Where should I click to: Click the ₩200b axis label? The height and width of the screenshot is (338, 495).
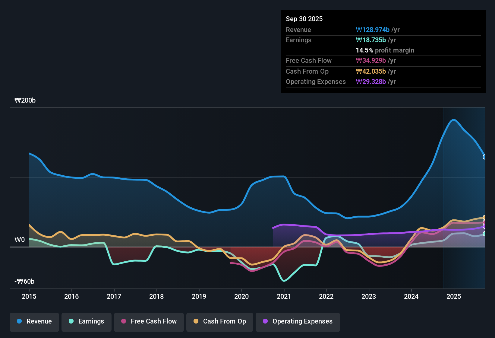25,100
